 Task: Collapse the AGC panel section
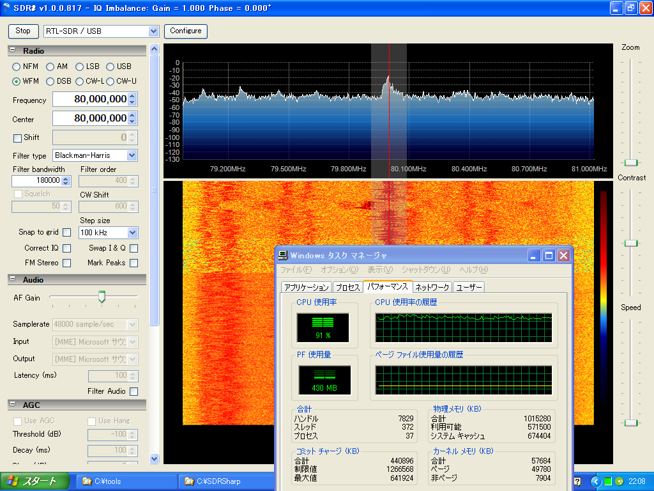coord(13,404)
